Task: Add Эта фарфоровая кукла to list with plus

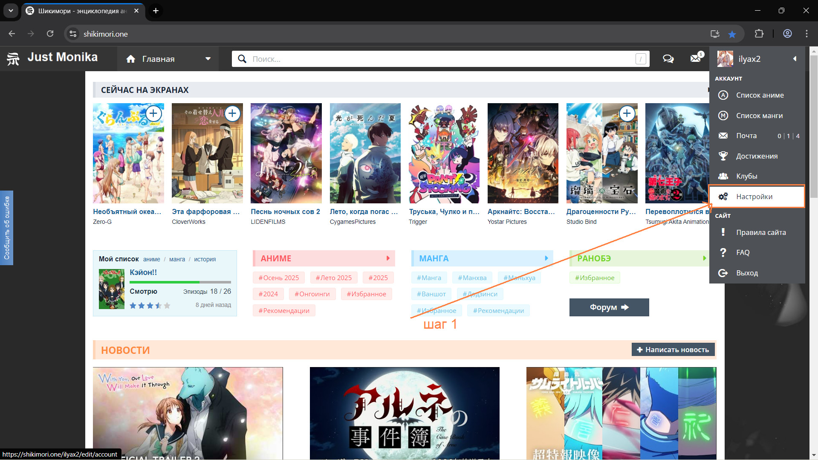Action: pyautogui.click(x=232, y=113)
